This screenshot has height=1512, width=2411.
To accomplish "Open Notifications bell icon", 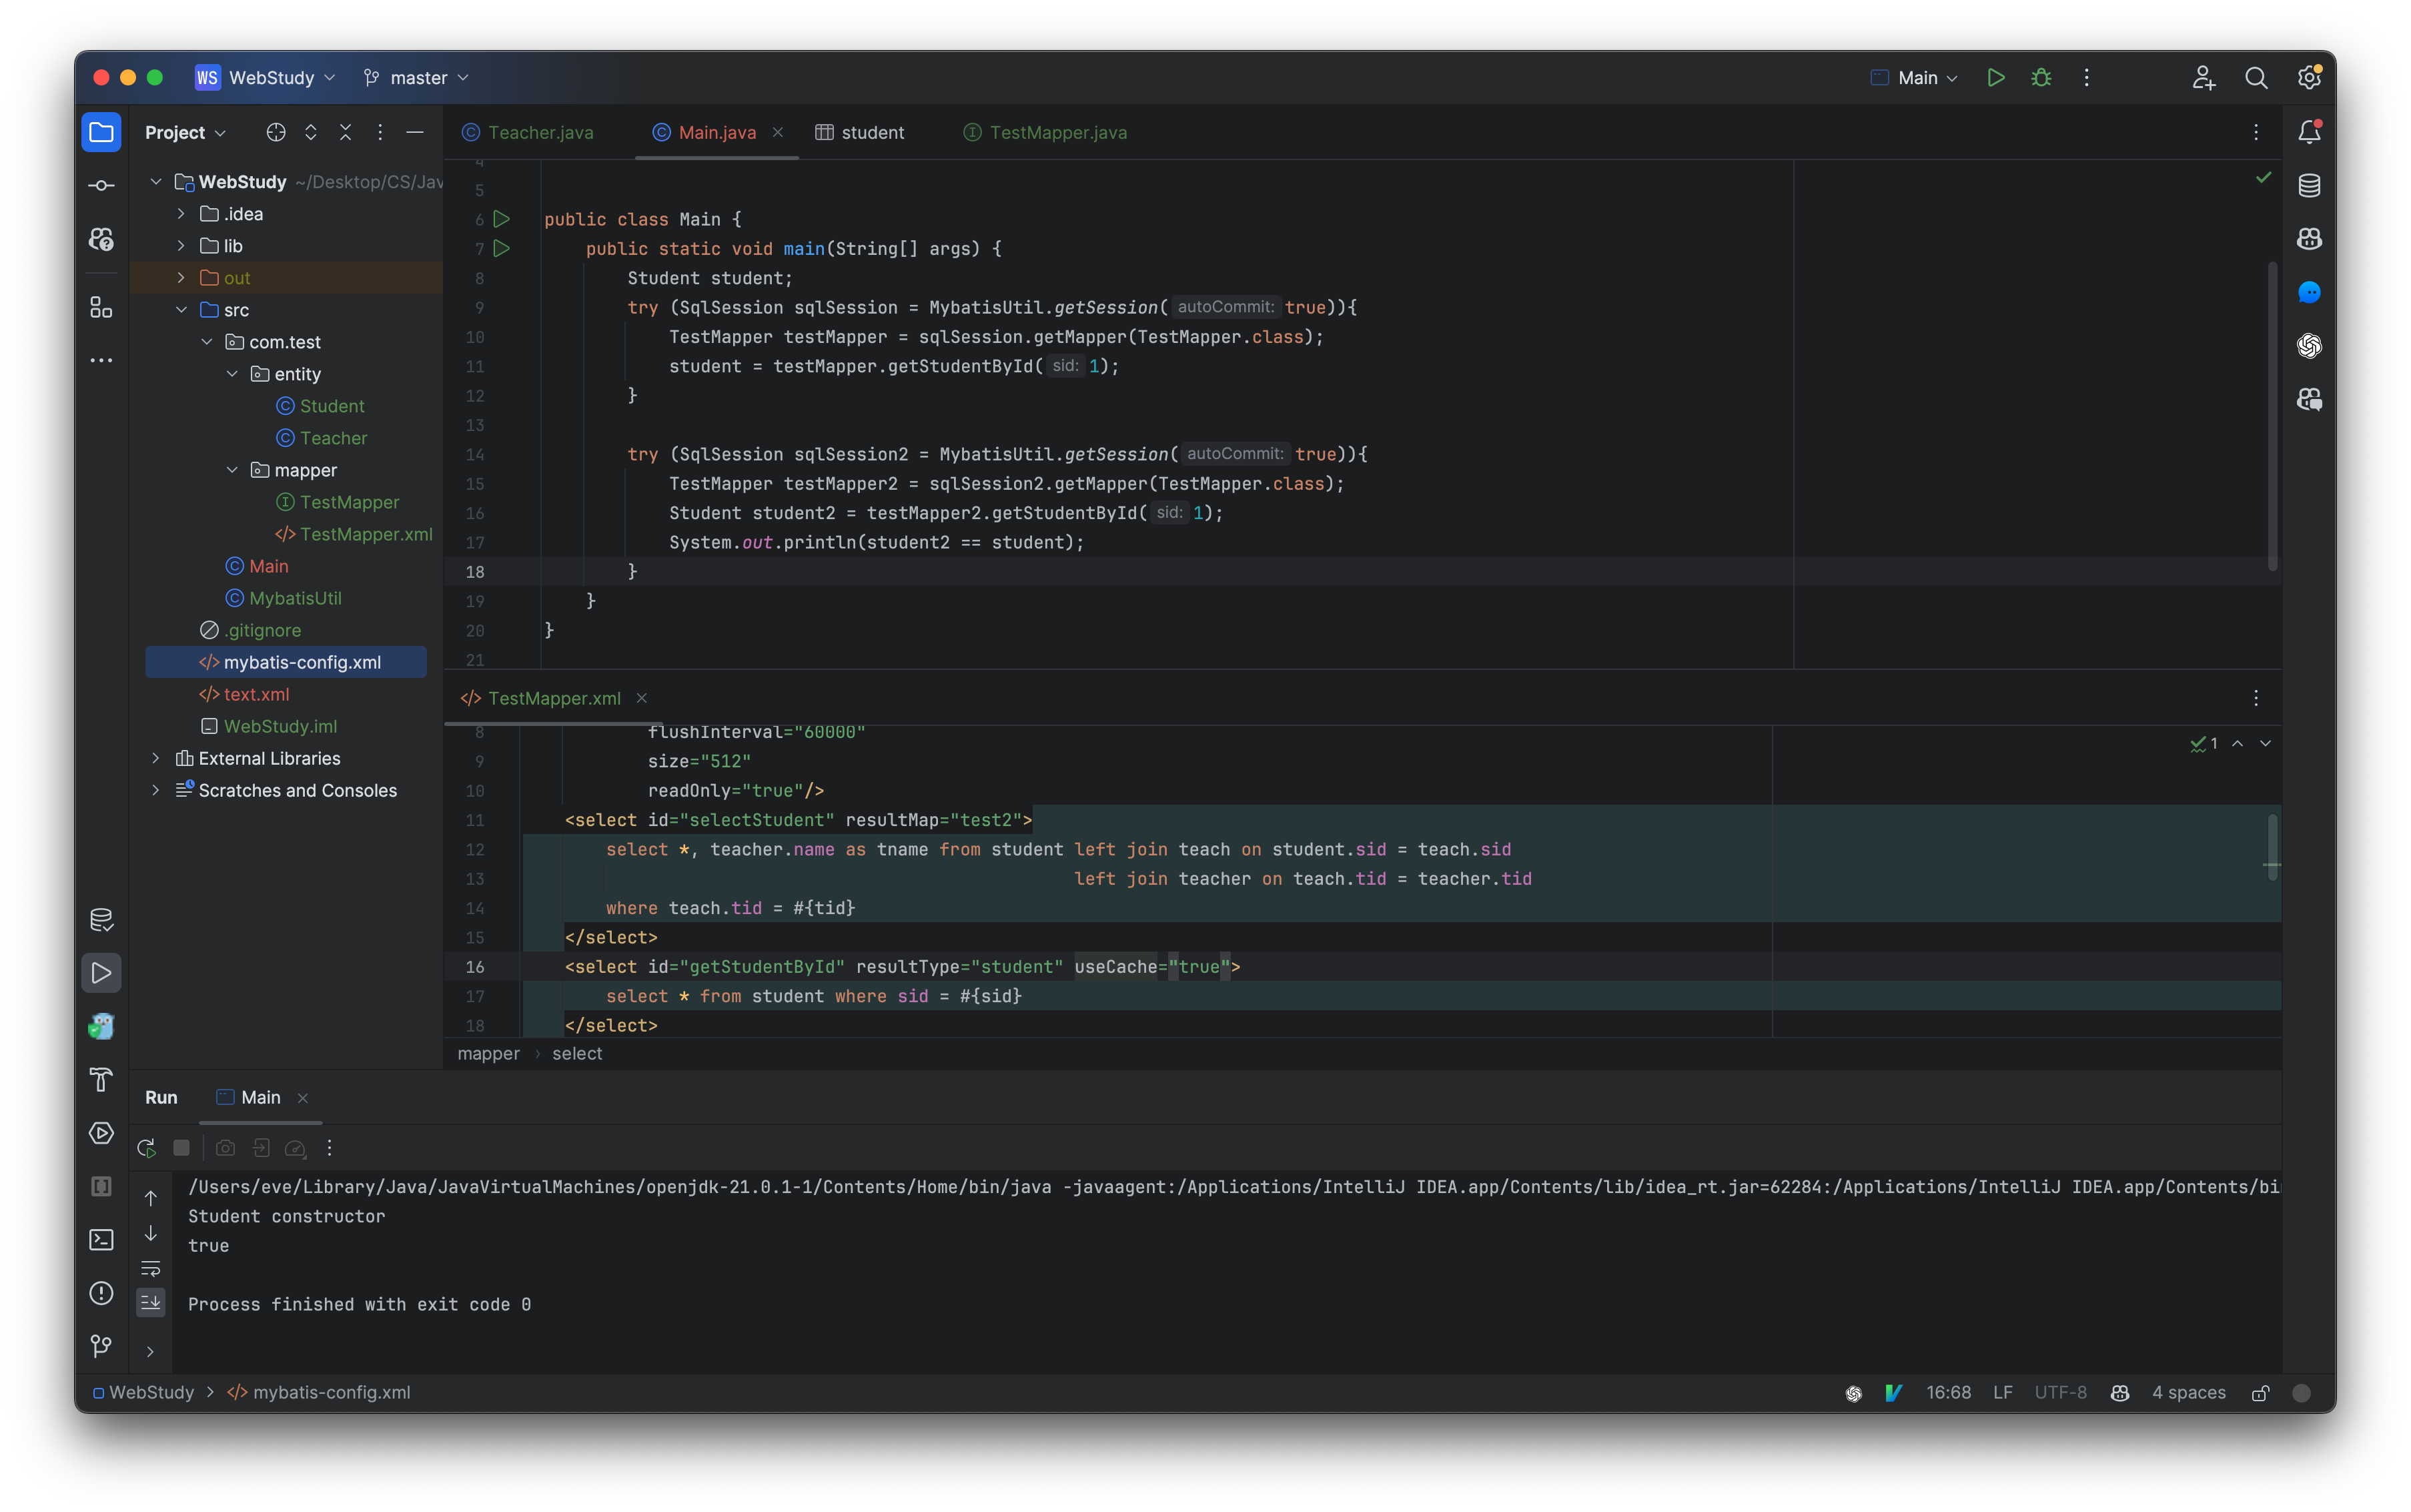I will (2309, 132).
